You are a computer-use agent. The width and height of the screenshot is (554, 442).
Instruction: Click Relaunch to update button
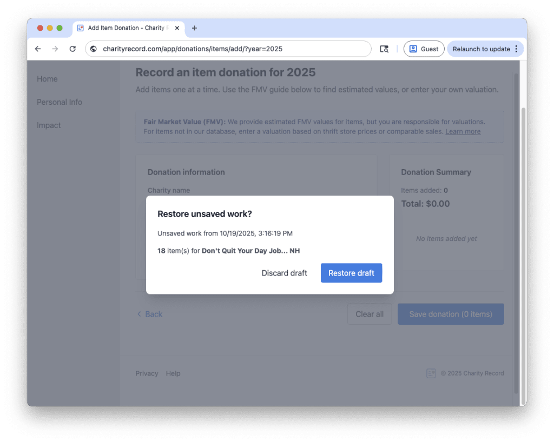(x=481, y=49)
